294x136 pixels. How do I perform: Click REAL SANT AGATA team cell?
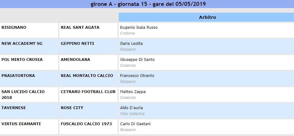point(80,28)
